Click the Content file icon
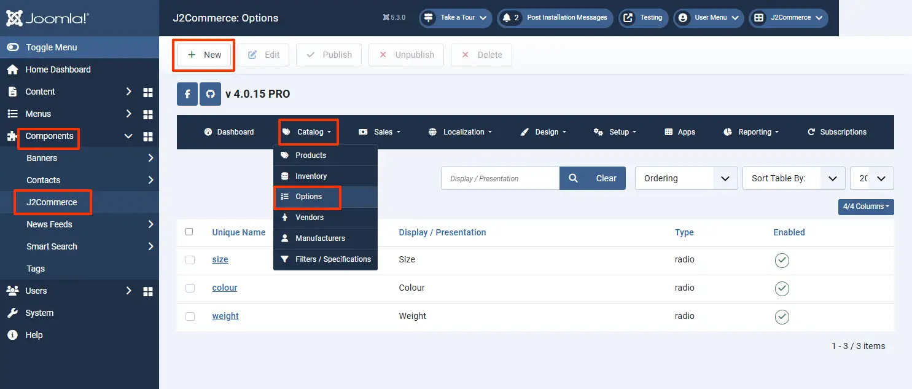The image size is (912, 389). [x=12, y=92]
